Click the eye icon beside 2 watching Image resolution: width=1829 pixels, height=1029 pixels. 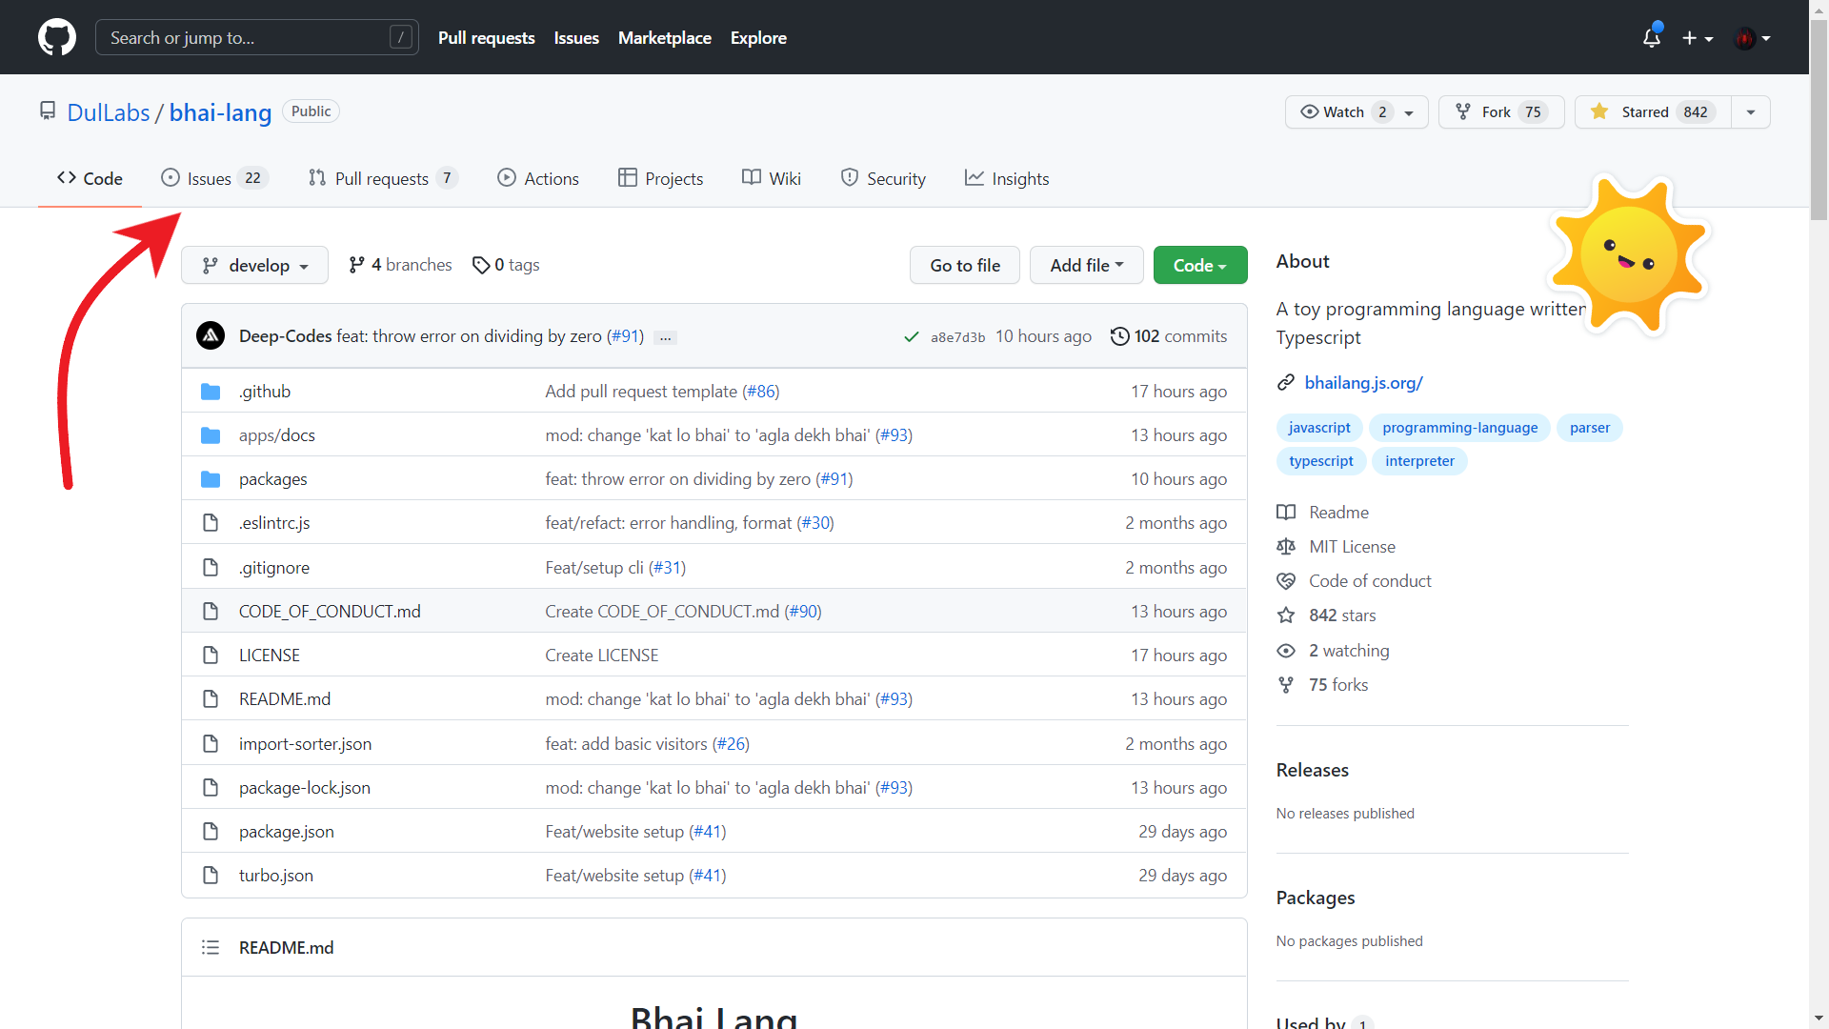[x=1286, y=651]
